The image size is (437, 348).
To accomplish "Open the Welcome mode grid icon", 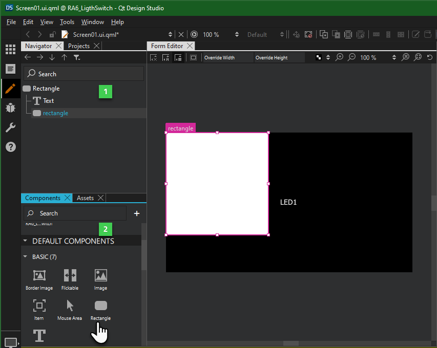I will click(x=10, y=50).
